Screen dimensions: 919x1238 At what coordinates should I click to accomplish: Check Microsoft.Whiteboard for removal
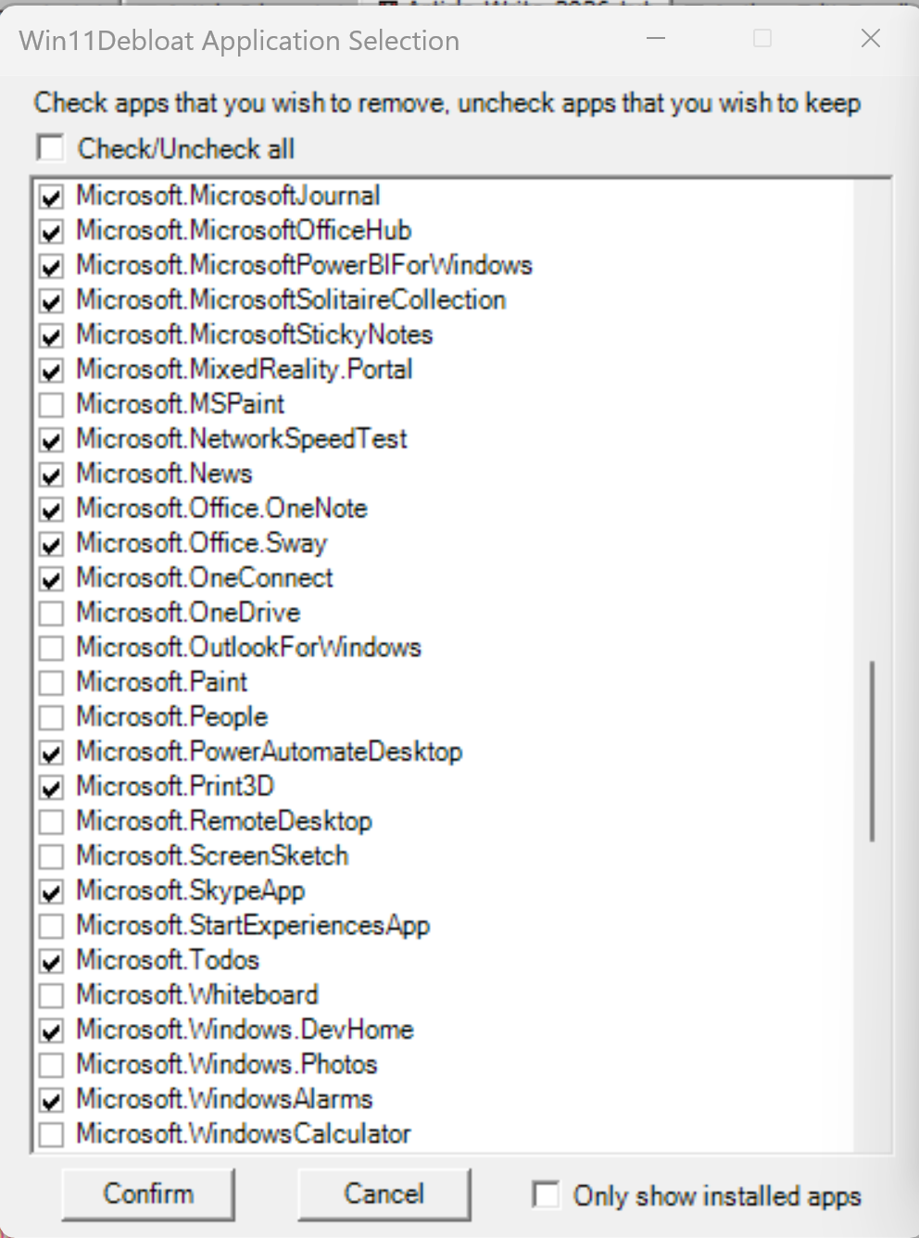[52, 996]
